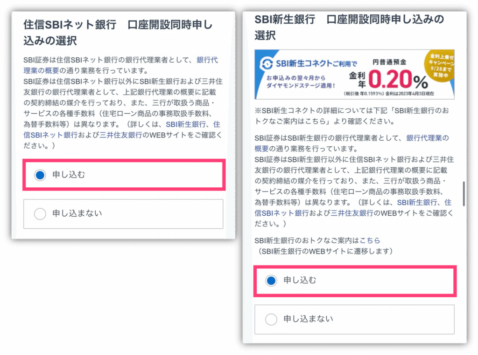Click the 住信SBIネット銀行 口座開設同時申し込みの選択 heading
478x355 pixels.
click(118, 33)
